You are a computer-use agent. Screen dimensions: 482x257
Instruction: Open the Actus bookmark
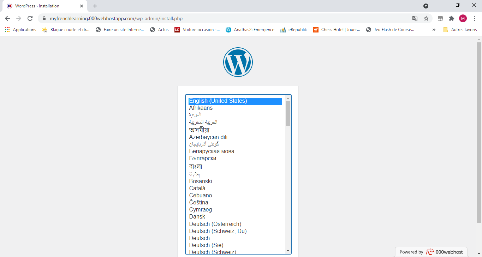(x=159, y=30)
